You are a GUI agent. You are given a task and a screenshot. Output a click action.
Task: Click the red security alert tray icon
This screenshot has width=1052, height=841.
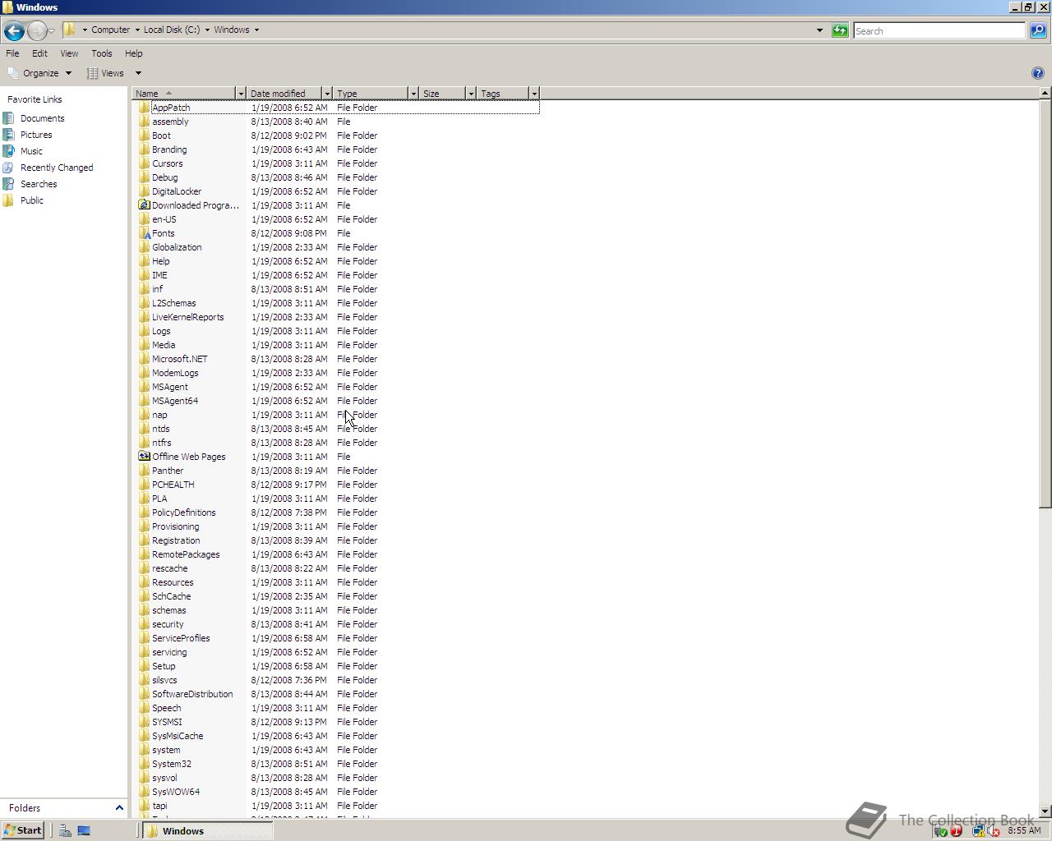click(957, 831)
